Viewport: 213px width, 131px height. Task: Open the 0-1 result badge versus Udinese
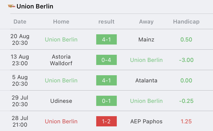(x=106, y=101)
